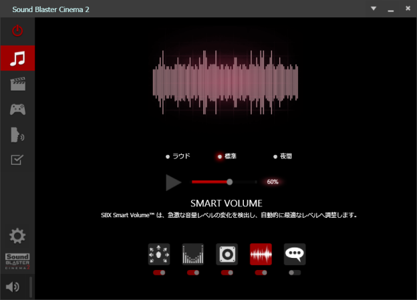
Task: Click the Sound Blaster Cinema 2 logo
Action: tap(17, 261)
